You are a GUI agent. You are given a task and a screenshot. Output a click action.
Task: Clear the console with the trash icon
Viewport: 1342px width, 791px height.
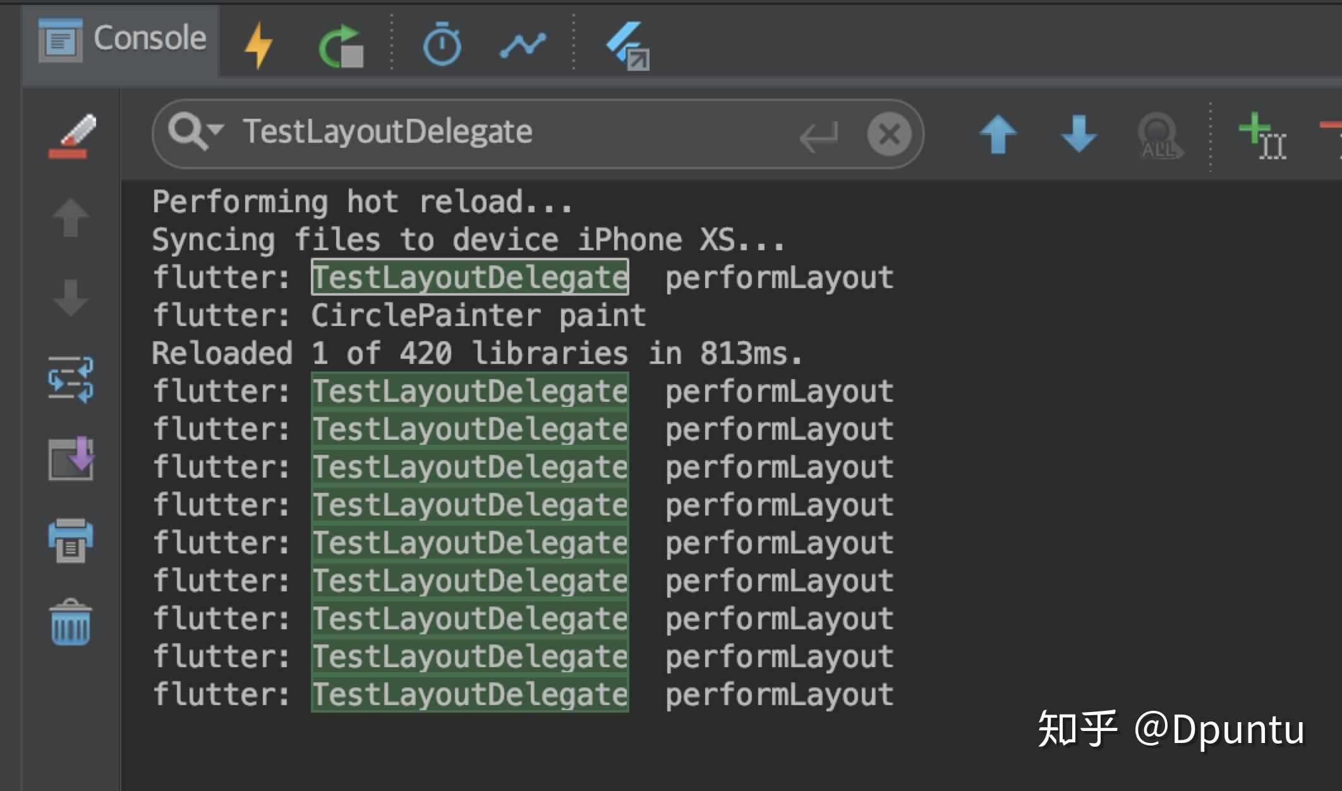[x=71, y=623]
